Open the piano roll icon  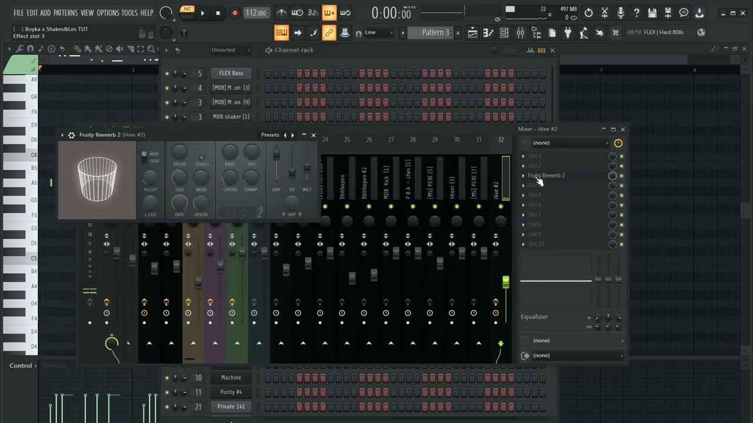coord(488,33)
